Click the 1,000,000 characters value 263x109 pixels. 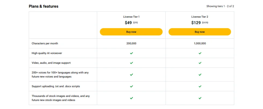pyautogui.click(x=200, y=43)
